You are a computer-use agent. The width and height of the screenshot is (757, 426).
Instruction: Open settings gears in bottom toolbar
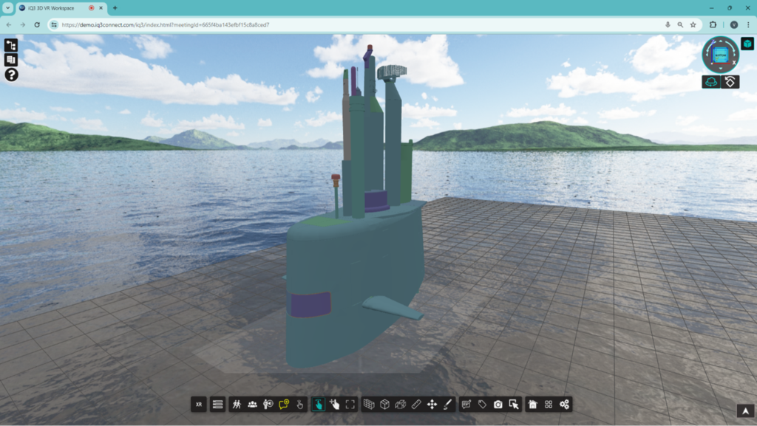(x=565, y=405)
